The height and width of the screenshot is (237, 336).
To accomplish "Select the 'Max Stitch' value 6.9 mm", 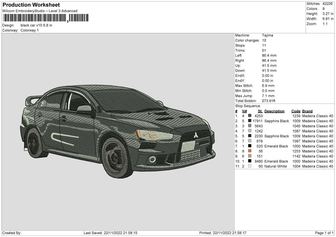I will [x=268, y=86].
